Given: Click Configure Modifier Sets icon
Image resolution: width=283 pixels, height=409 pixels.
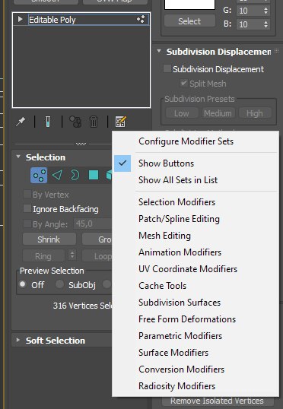Looking at the screenshot, I should pyautogui.click(x=121, y=122).
